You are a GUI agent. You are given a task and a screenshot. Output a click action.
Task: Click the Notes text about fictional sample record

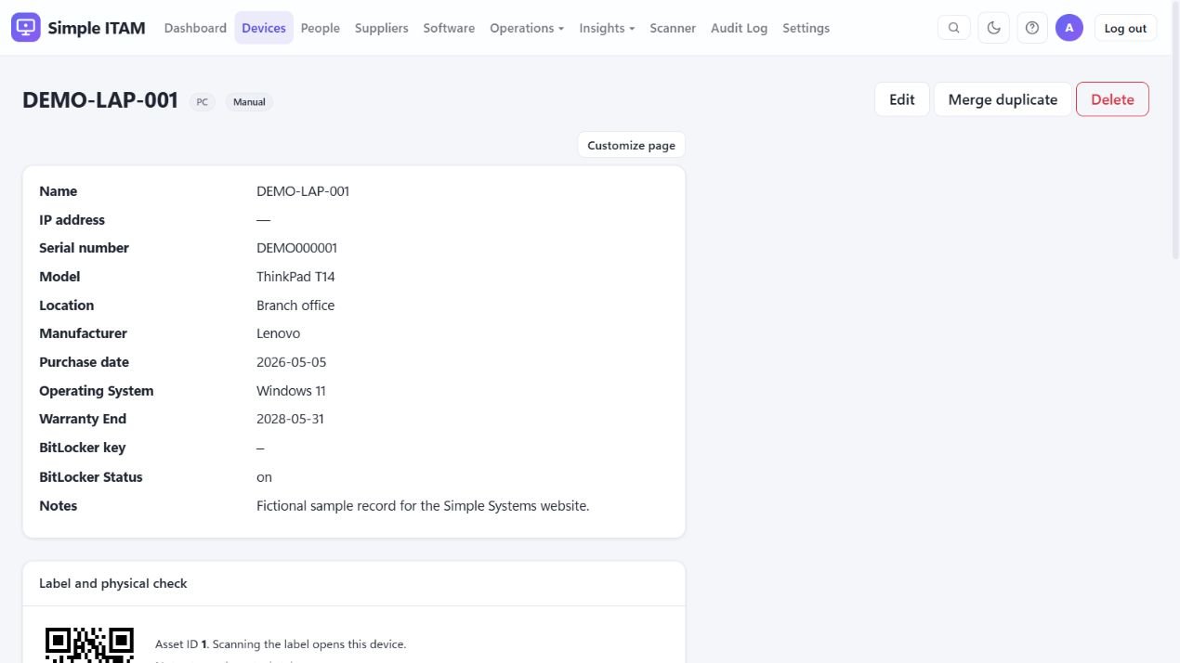[x=423, y=506]
